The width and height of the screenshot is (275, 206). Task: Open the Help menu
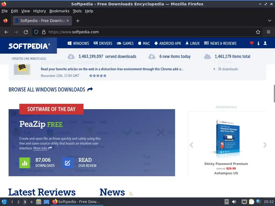(x=89, y=11)
